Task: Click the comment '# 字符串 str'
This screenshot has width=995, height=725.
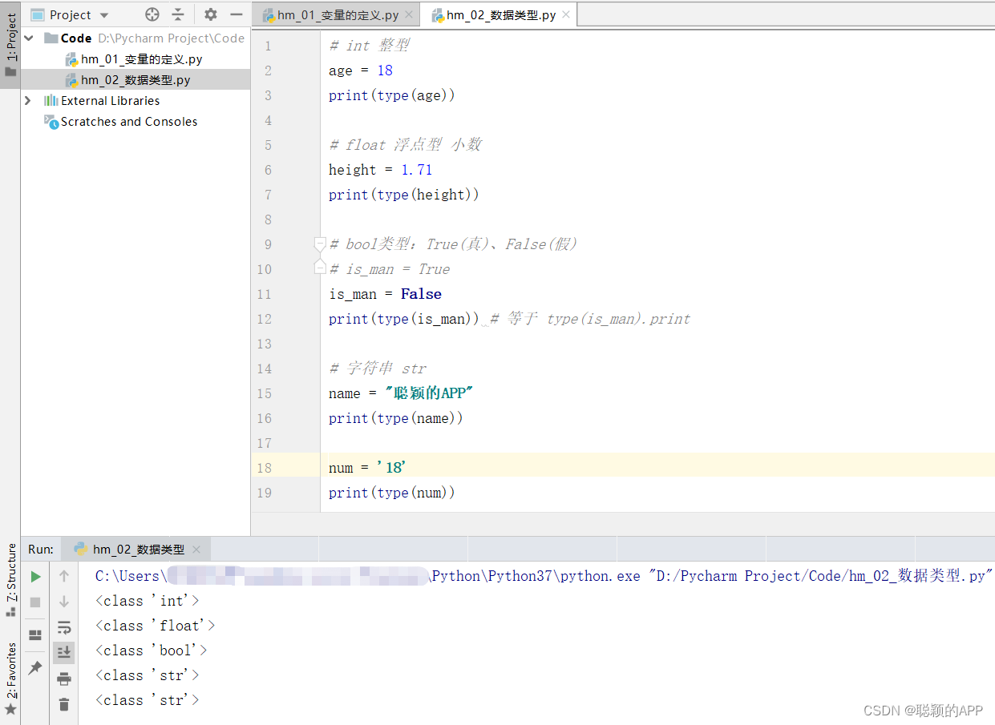Action: tap(378, 369)
